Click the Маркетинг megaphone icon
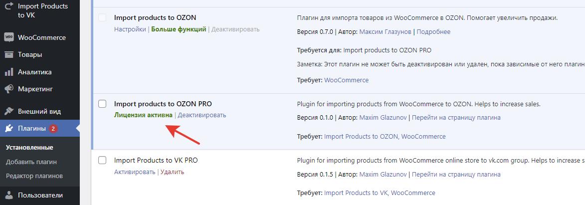Viewport: 585px width, 205px height. (x=8, y=89)
